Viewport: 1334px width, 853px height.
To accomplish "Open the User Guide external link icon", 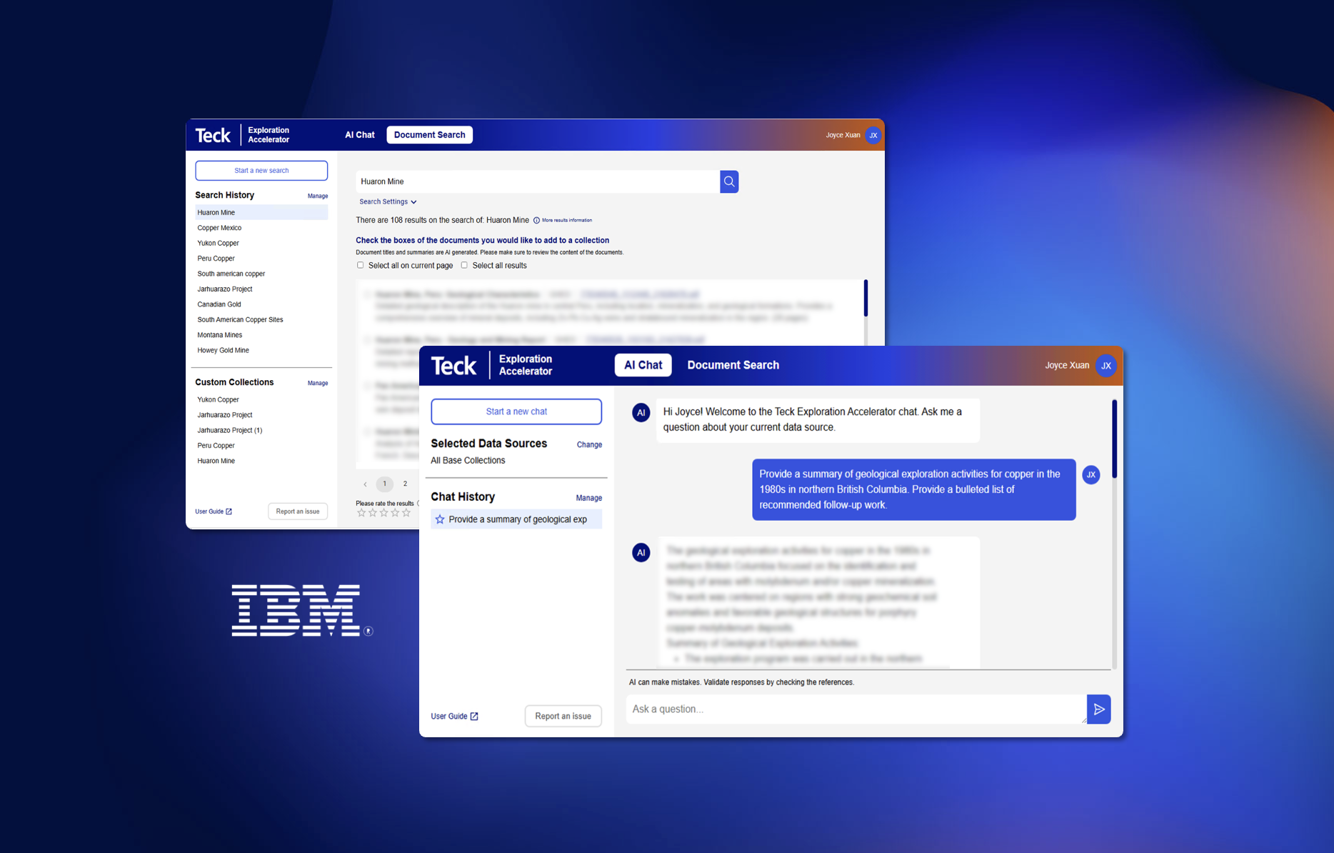I will (474, 716).
